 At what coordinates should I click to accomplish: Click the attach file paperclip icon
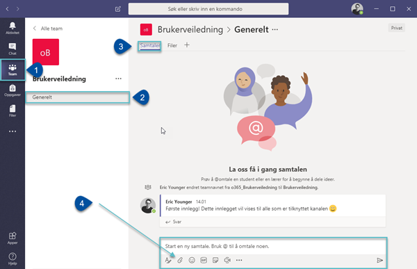tap(180, 260)
